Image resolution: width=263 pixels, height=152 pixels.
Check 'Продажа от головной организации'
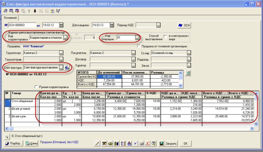tap(139, 46)
